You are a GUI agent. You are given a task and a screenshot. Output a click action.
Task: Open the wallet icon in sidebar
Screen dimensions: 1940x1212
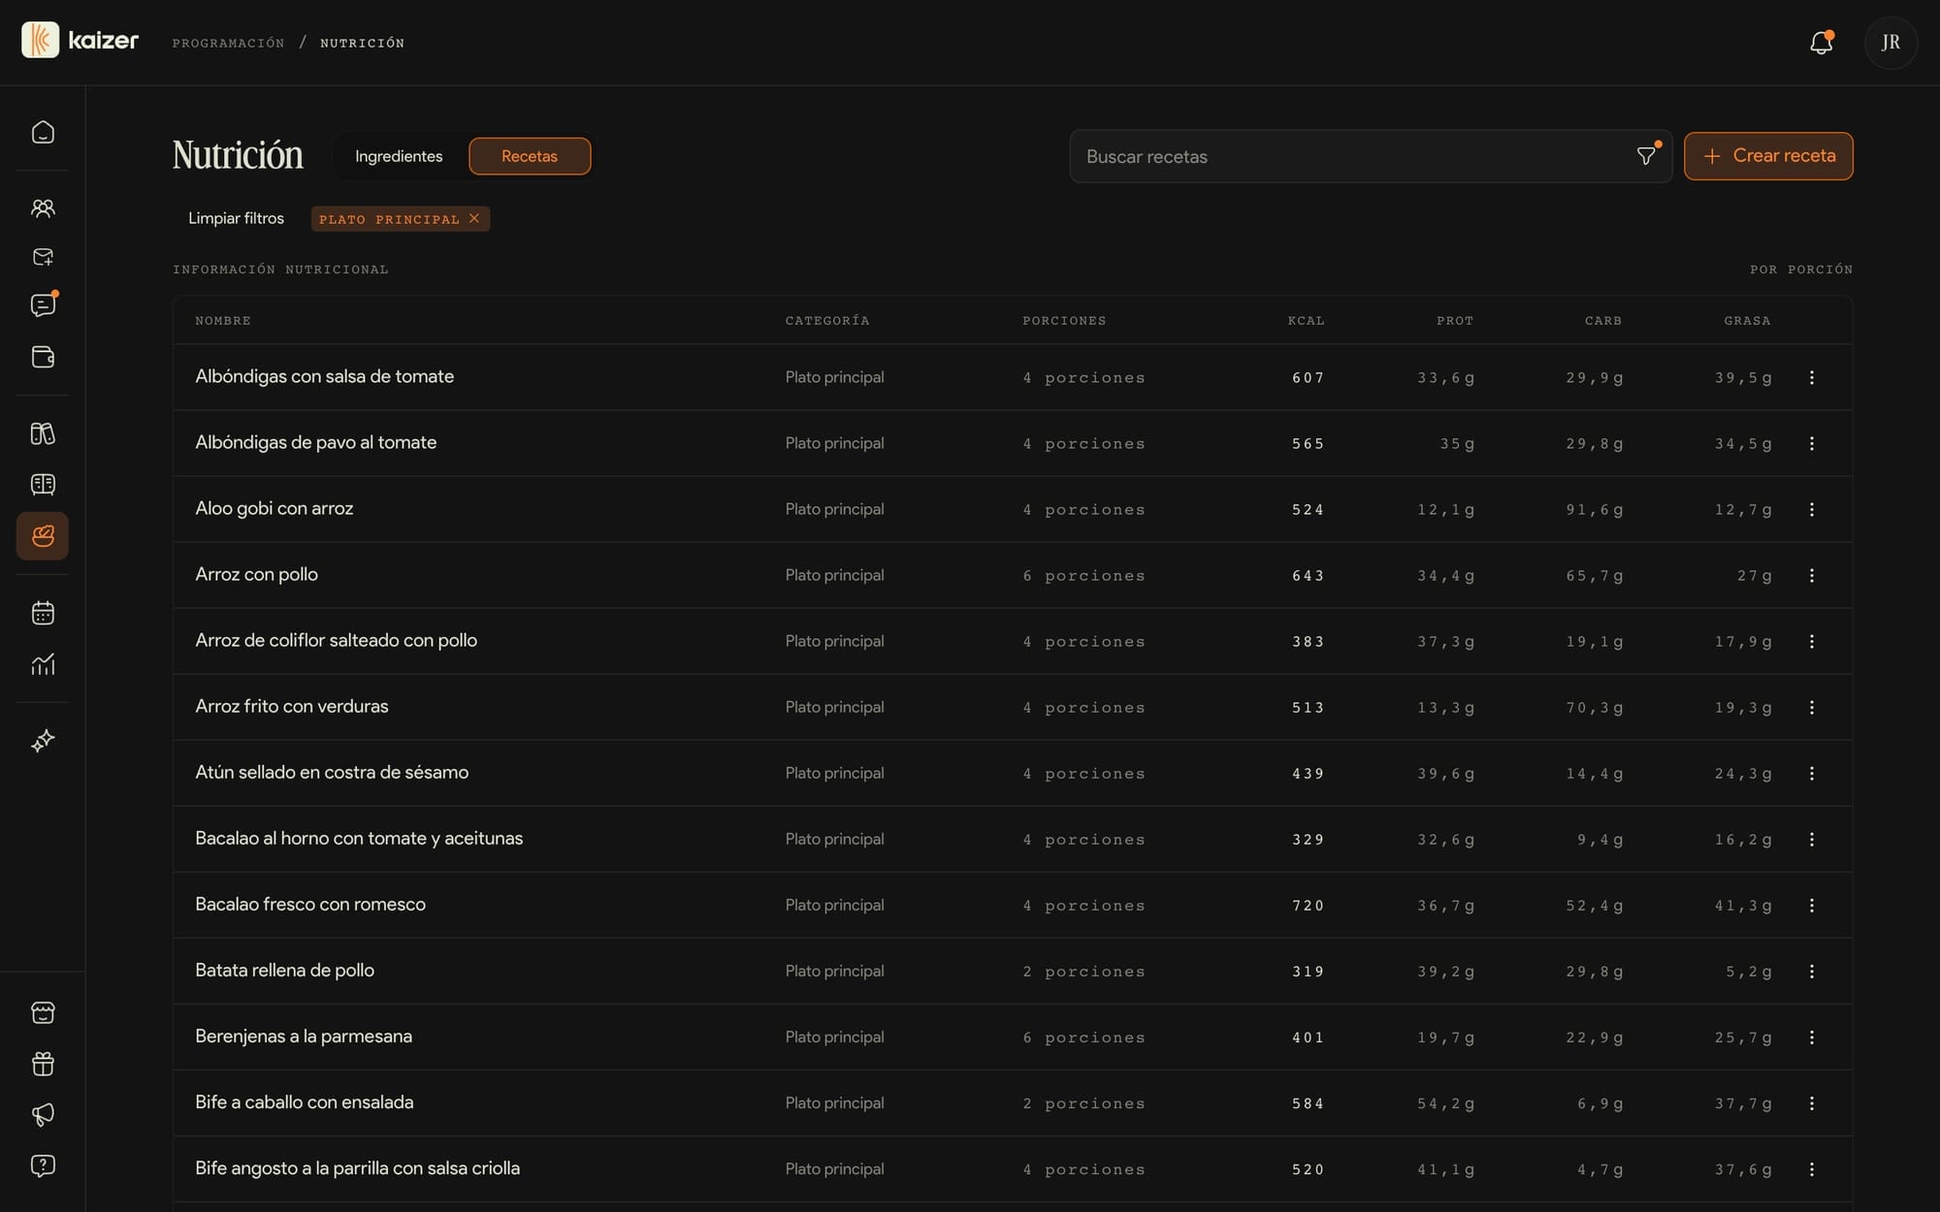43,357
